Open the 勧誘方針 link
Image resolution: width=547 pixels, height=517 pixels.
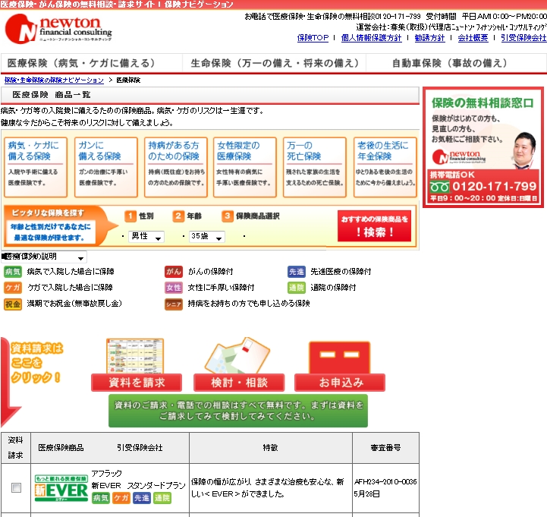pos(429,38)
